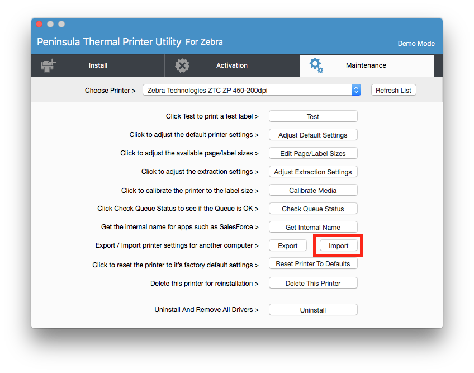Print a test label with Test
The height and width of the screenshot is (373, 474).
click(313, 116)
